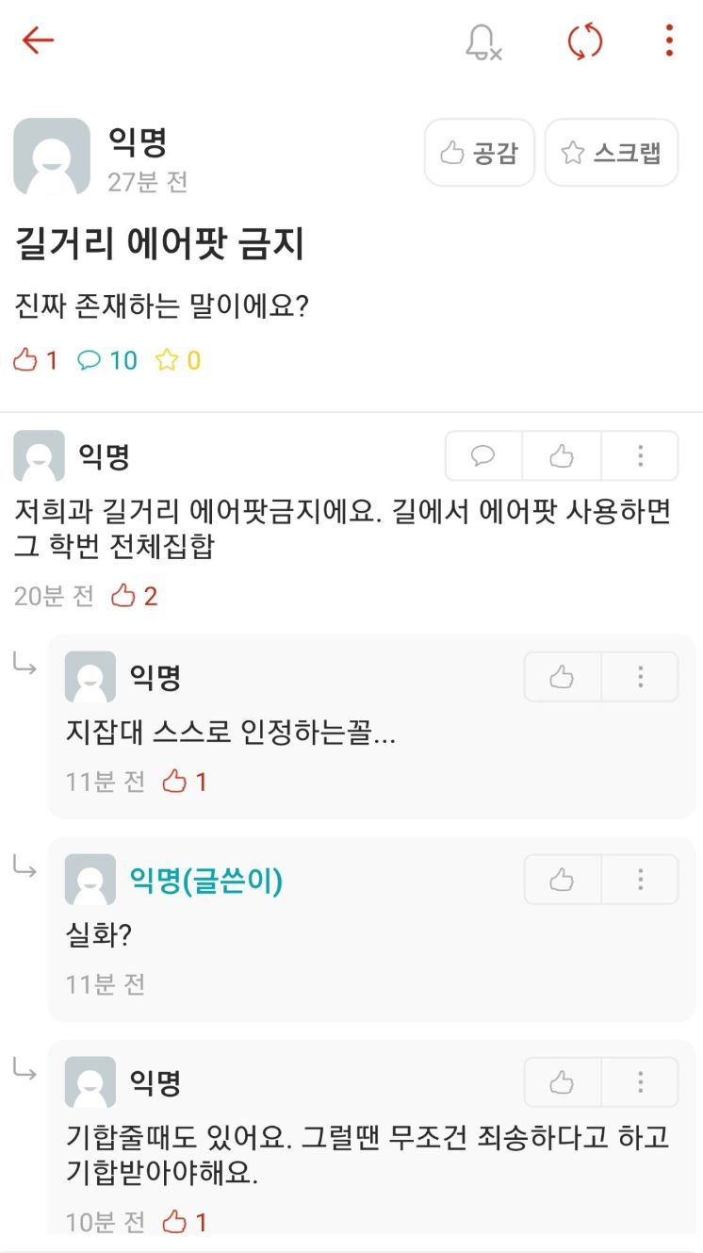
Task: Tap the post author's profile avatar
Action: tap(52, 156)
